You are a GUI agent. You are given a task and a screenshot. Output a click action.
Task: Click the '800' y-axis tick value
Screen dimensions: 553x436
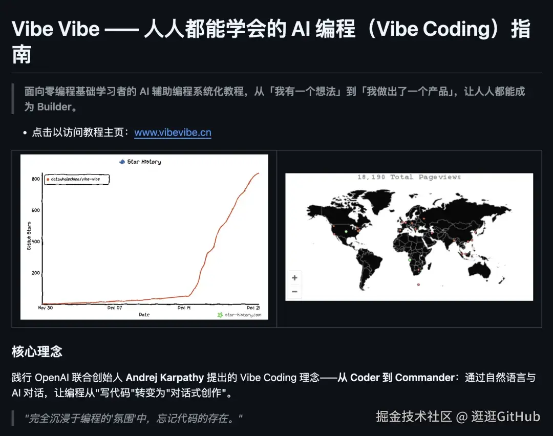(36, 179)
